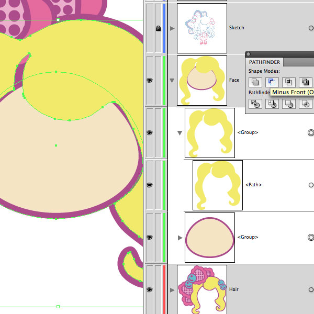Expand the Hair layer
The height and width of the screenshot is (314, 314).
tap(172, 290)
